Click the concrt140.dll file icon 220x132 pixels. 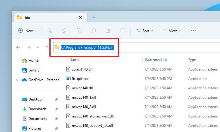(68, 69)
